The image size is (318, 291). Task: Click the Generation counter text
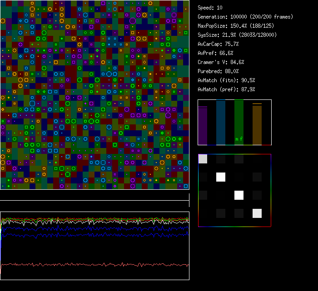[x=245, y=17]
